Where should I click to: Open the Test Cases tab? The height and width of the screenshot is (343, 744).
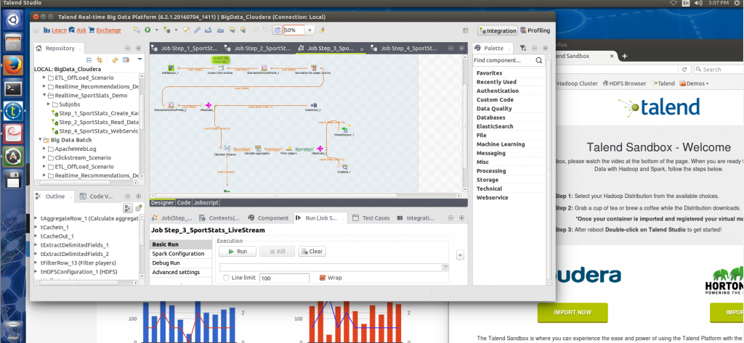click(371, 218)
